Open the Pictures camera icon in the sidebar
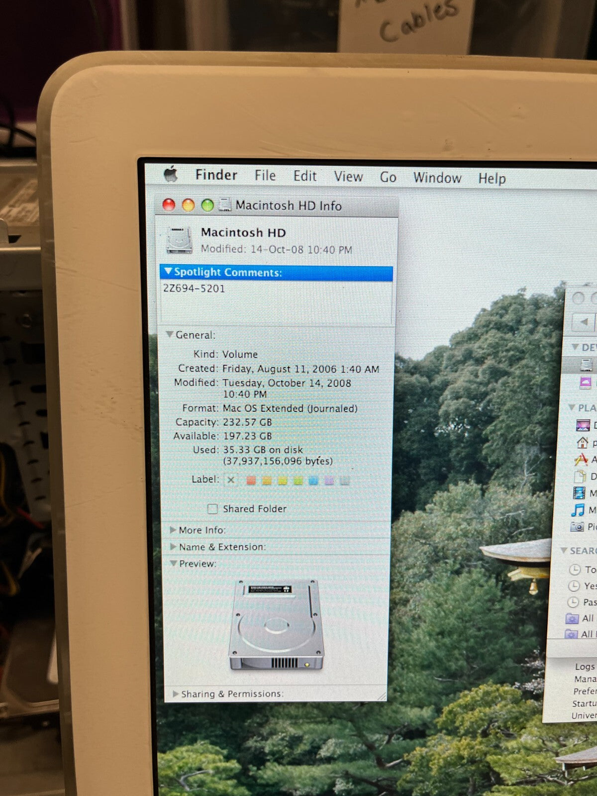This screenshot has height=796, width=597. [578, 527]
